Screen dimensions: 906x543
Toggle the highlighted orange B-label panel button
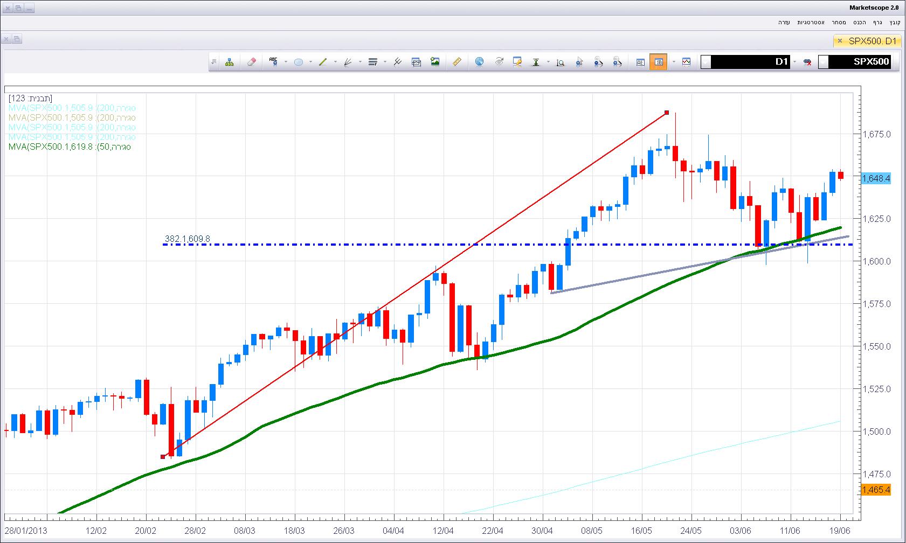pyautogui.click(x=659, y=62)
